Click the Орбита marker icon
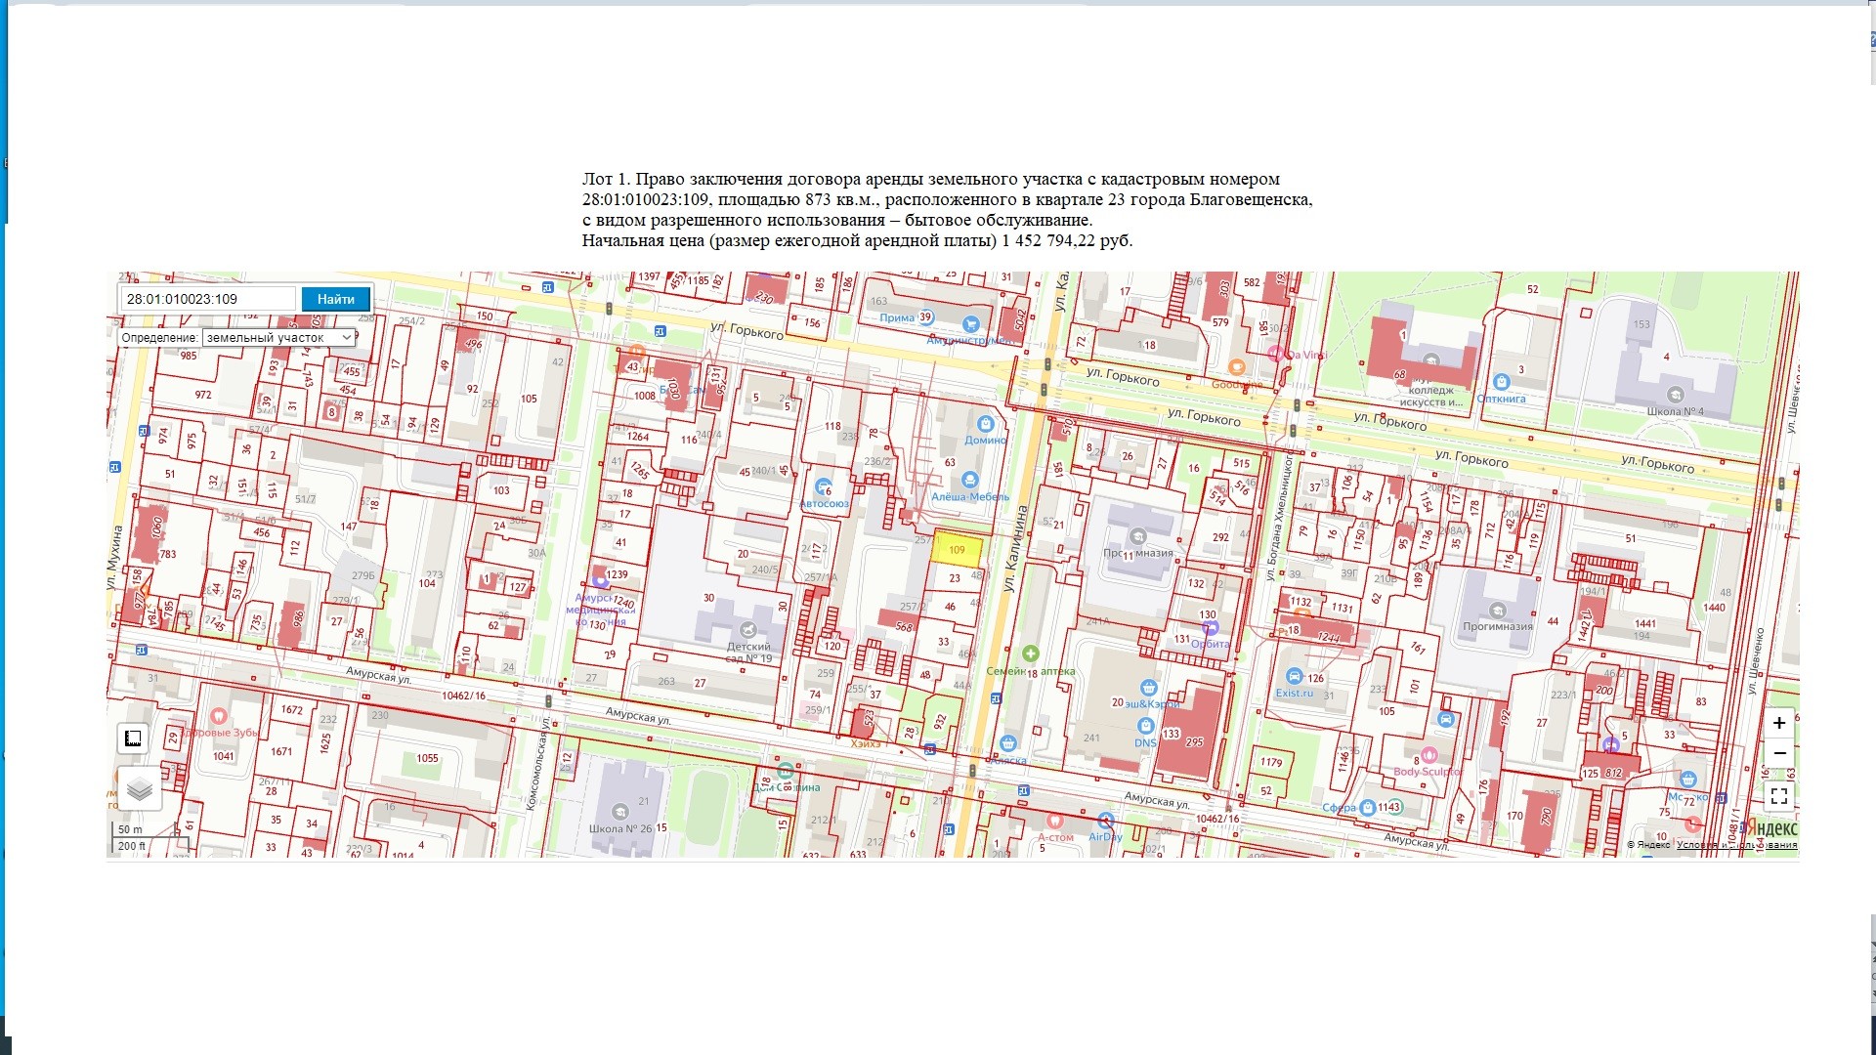The height and width of the screenshot is (1055, 1876). [1211, 628]
